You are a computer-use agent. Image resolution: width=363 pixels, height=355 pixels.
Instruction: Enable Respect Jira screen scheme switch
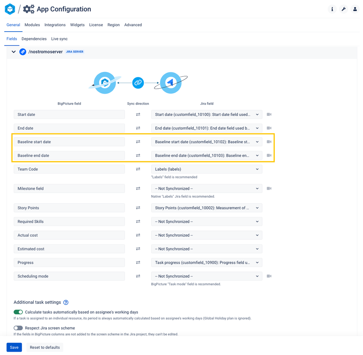pyautogui.click(x=18, y=328)
